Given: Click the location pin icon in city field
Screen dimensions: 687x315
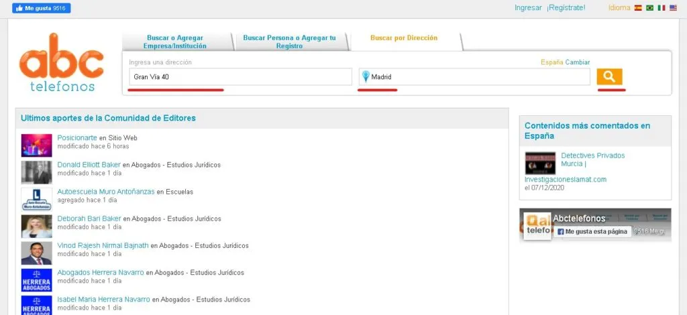Looking at the screenshot, I should click(x=366, y=76).
